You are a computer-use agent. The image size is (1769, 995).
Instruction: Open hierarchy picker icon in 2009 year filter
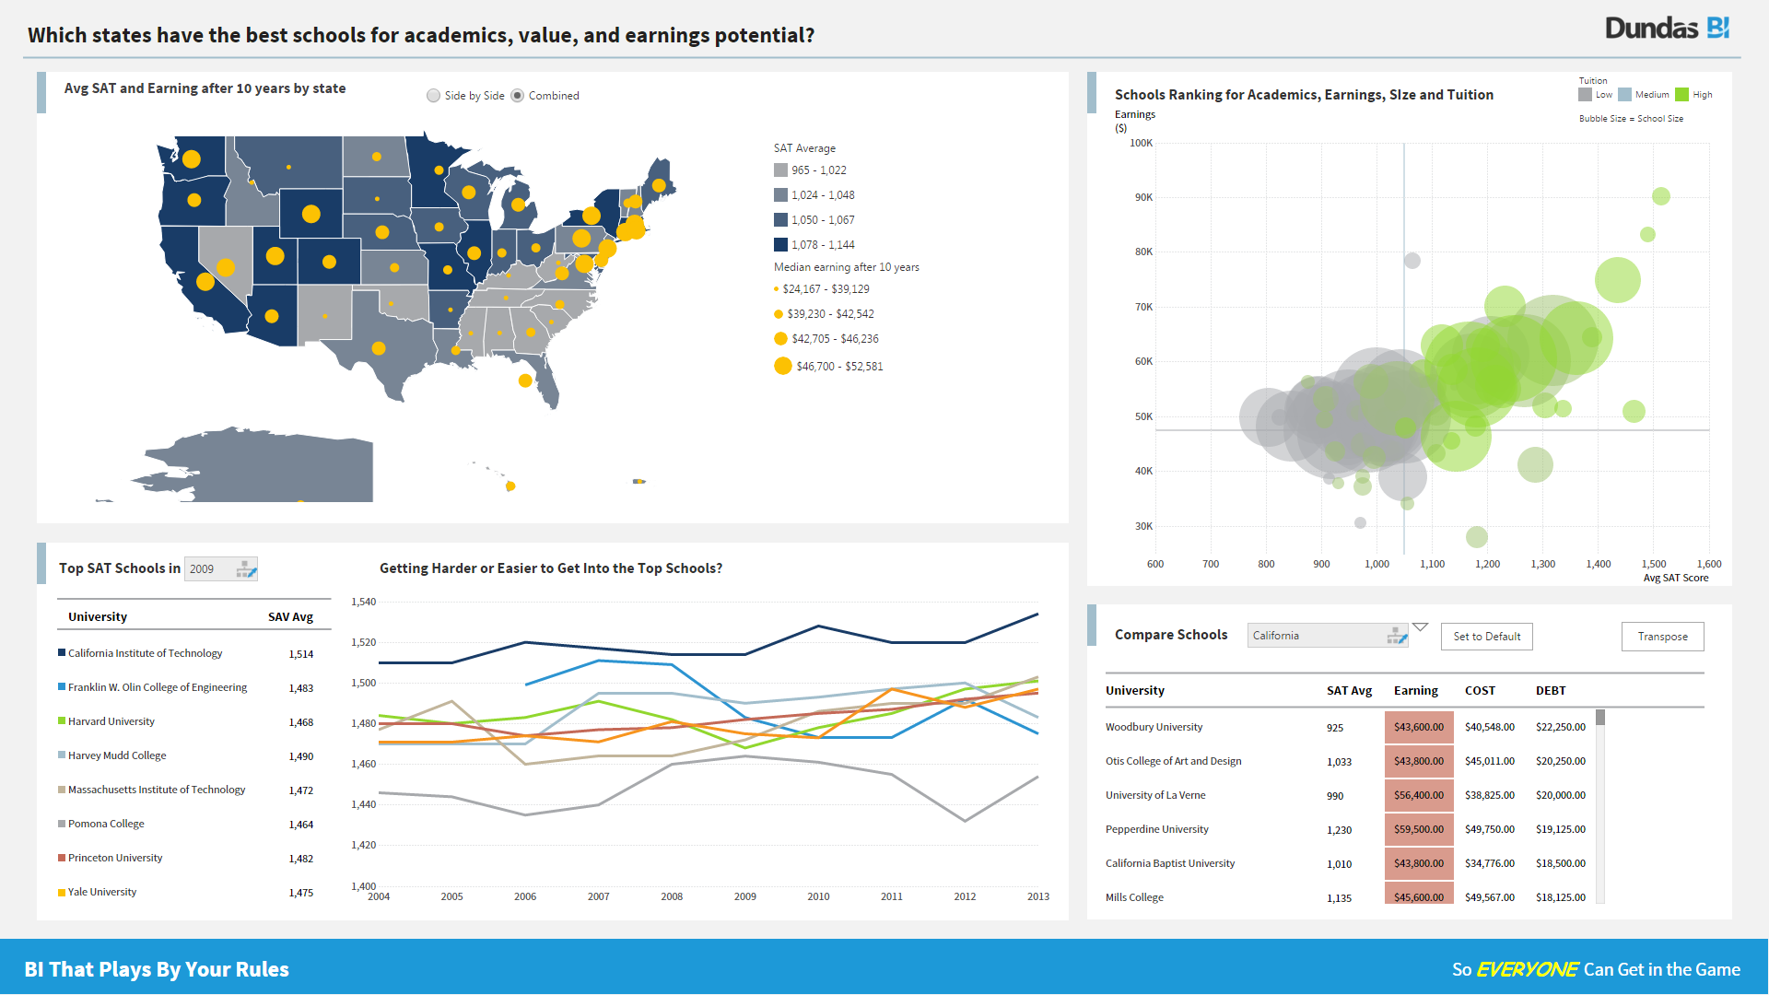(x=246, y=569)
